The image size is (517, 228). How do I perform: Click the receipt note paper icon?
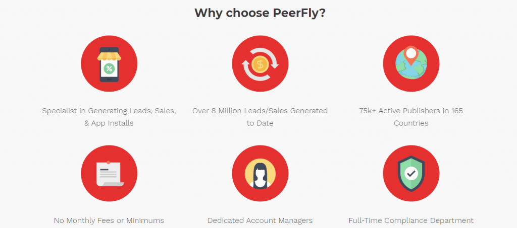click(x=109, y=174)
